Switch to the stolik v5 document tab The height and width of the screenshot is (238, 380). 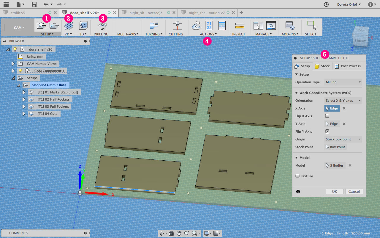pos(18,13)
